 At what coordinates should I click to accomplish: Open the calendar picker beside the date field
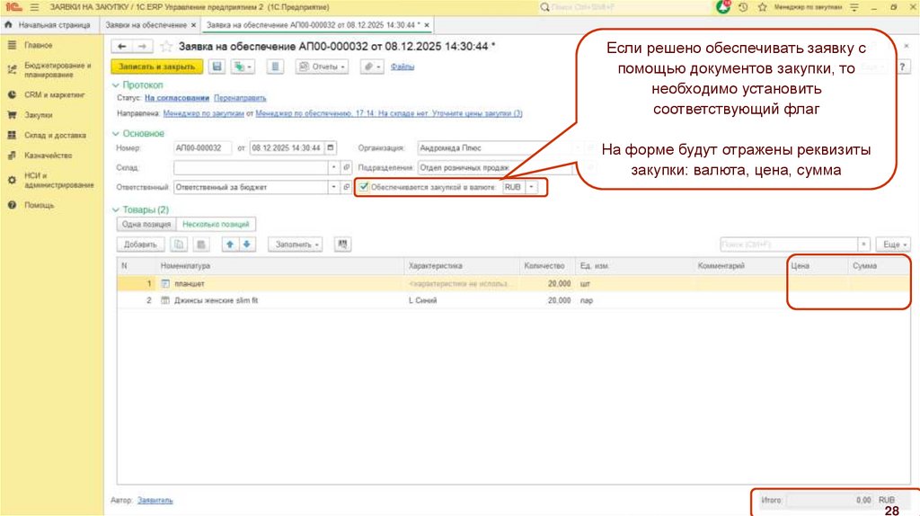coord(332,147)
